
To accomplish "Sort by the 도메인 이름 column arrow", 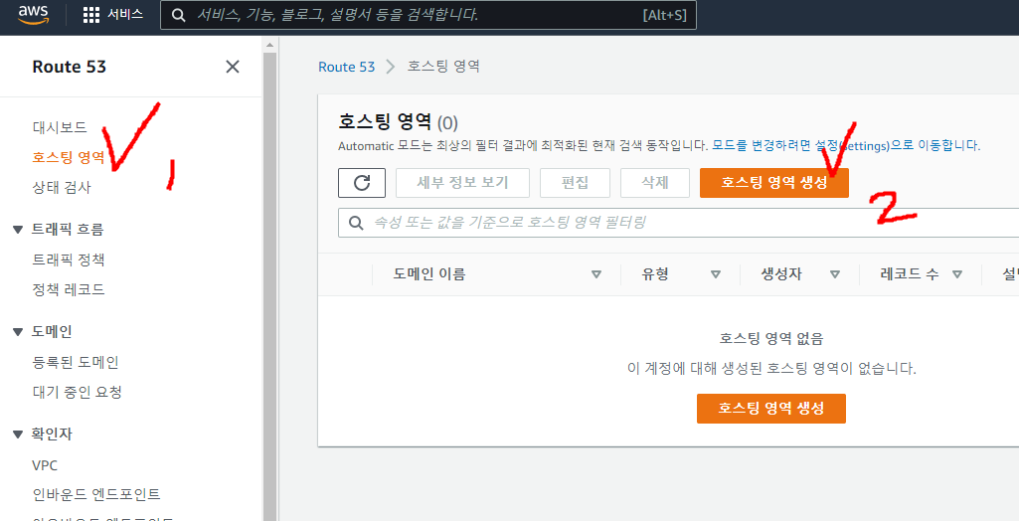I will click(x=595, y=274).
